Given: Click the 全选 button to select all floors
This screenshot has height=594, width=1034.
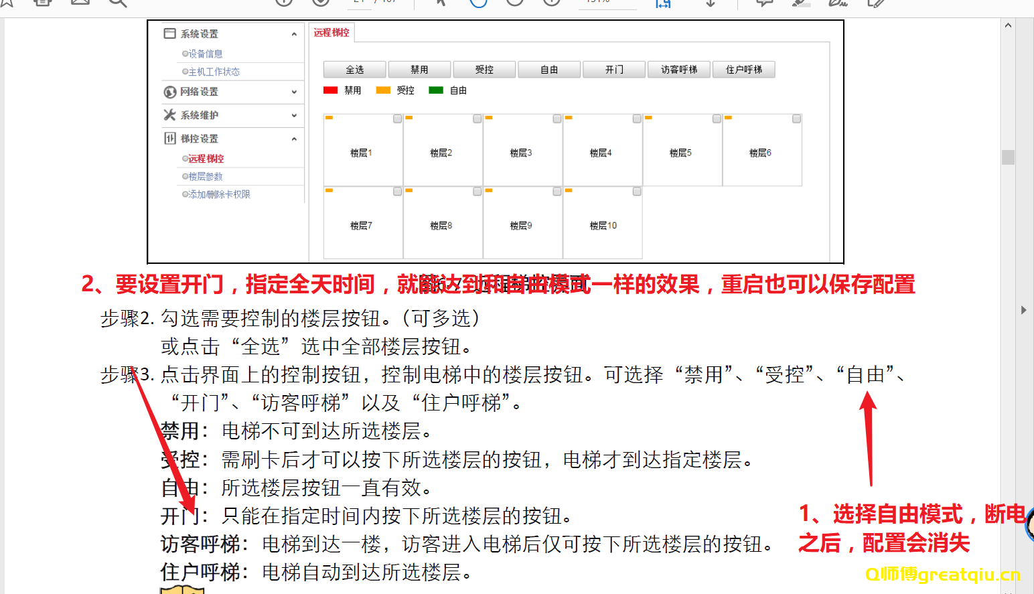Looking at the screenshot, I should click(354, 69).
